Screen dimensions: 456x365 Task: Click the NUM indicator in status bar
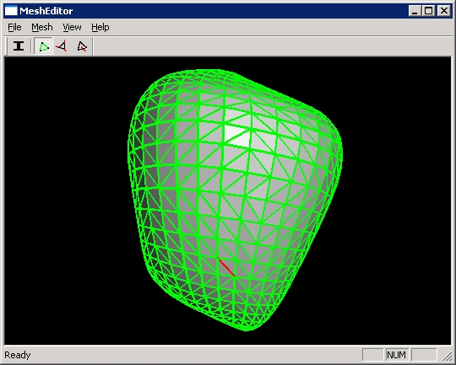point(397,355)
